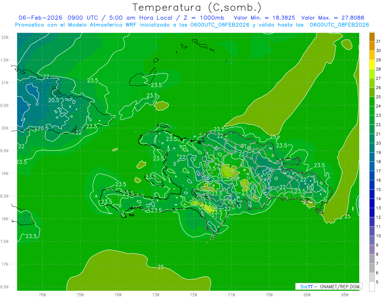Click the "Temperatura (C,somb.)" map title
This screenshot has width=387, height=299.
click(197, 7)
